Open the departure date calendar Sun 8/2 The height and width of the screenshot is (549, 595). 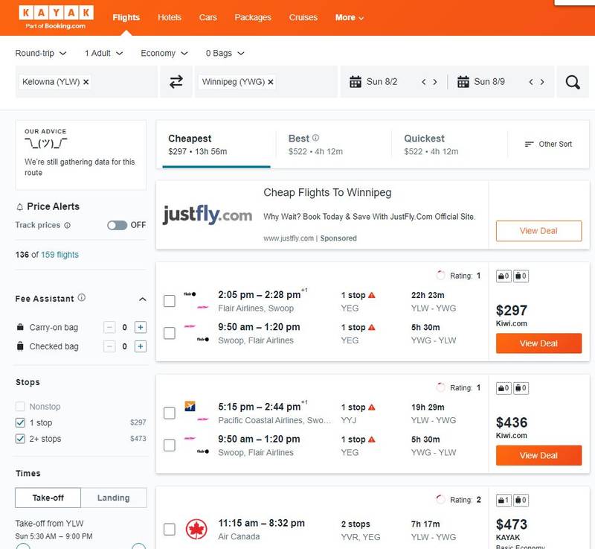pyautogui.click(x=373, y=82)
